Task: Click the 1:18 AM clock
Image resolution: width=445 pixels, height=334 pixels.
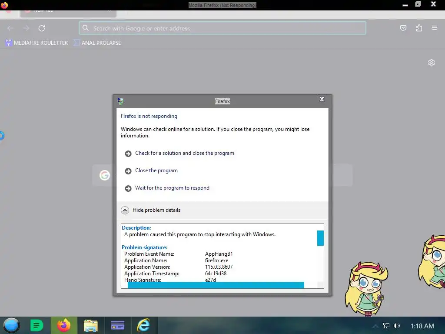Action: (422, 326)
